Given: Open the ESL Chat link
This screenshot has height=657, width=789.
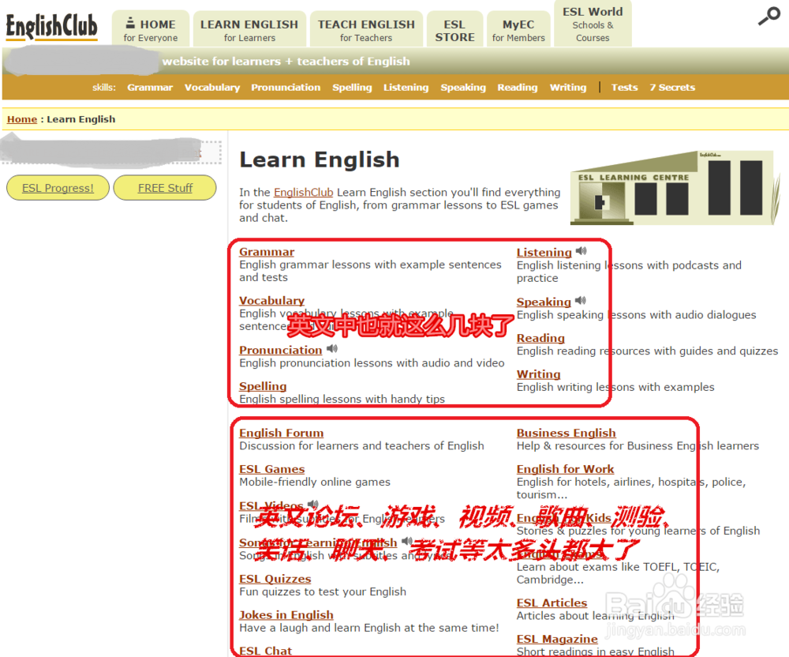Looking at the screenshot, I should pos(265,651).
